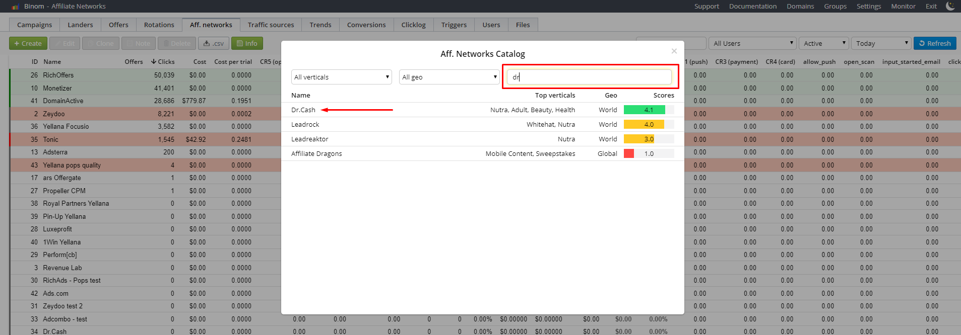This screenshot has width=961, height=335.
Task: Click the Note button
Action: coord(139,43)
